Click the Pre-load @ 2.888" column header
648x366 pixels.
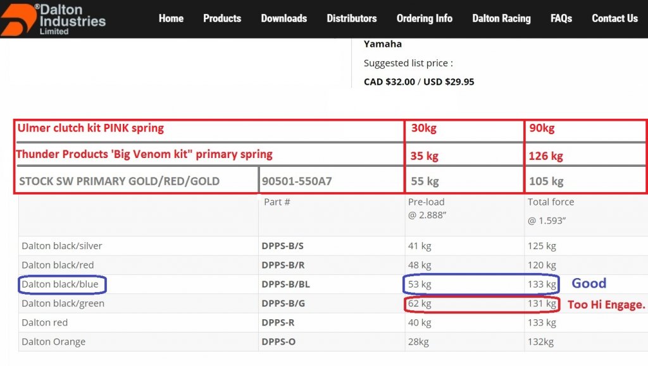click(x=427, y=209)
